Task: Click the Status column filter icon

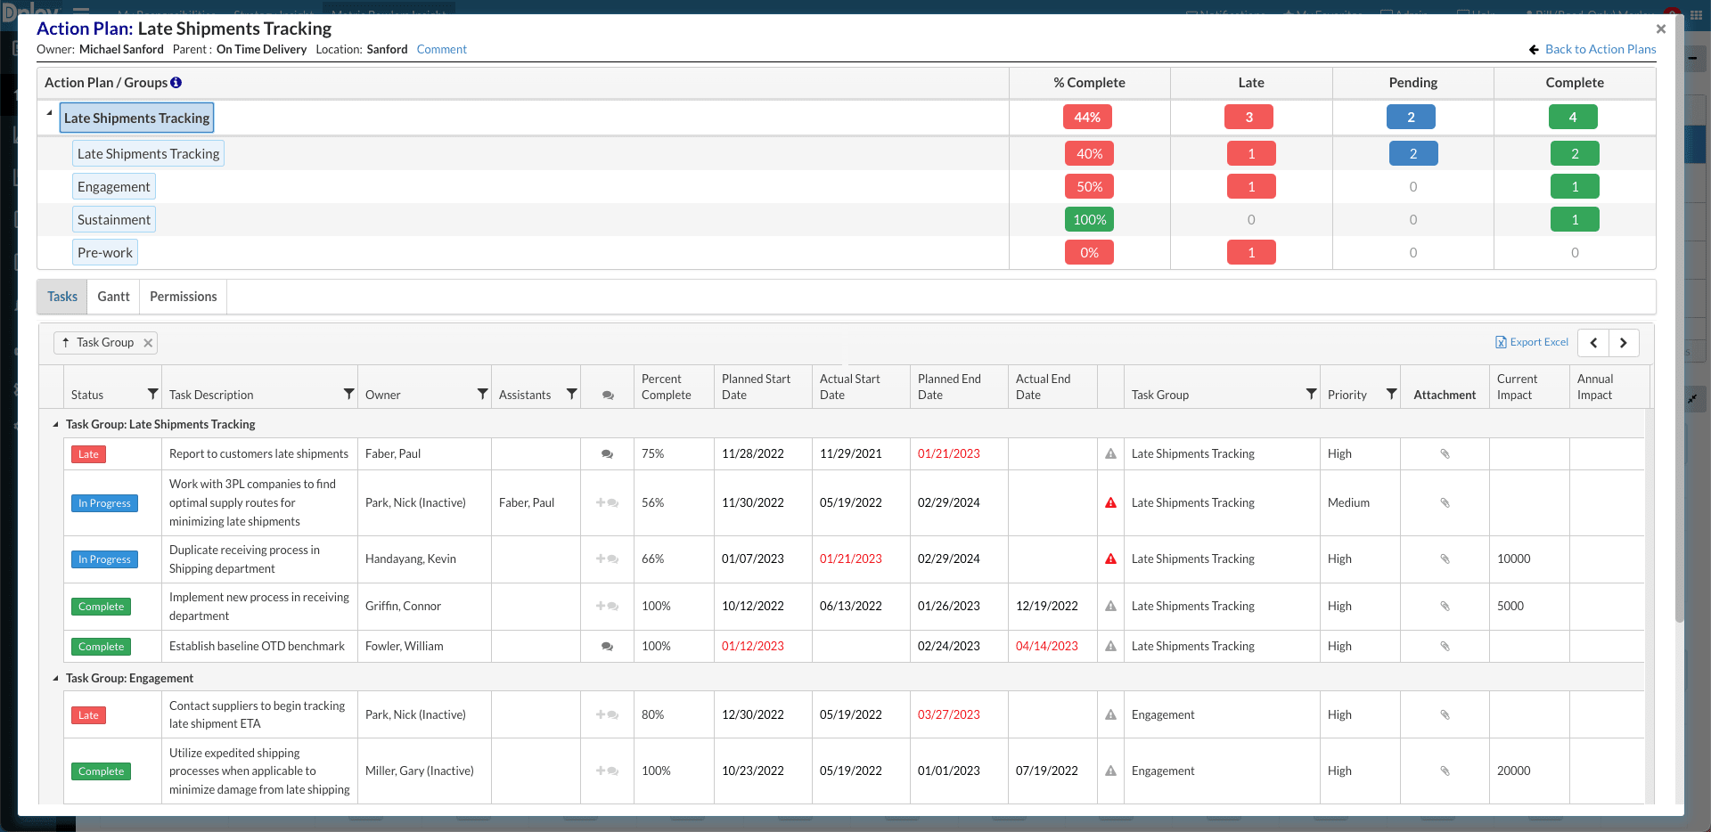Action: 152,394
